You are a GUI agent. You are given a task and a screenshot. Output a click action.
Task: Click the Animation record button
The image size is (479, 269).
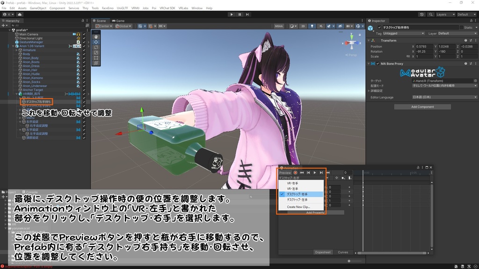point(295,173)
